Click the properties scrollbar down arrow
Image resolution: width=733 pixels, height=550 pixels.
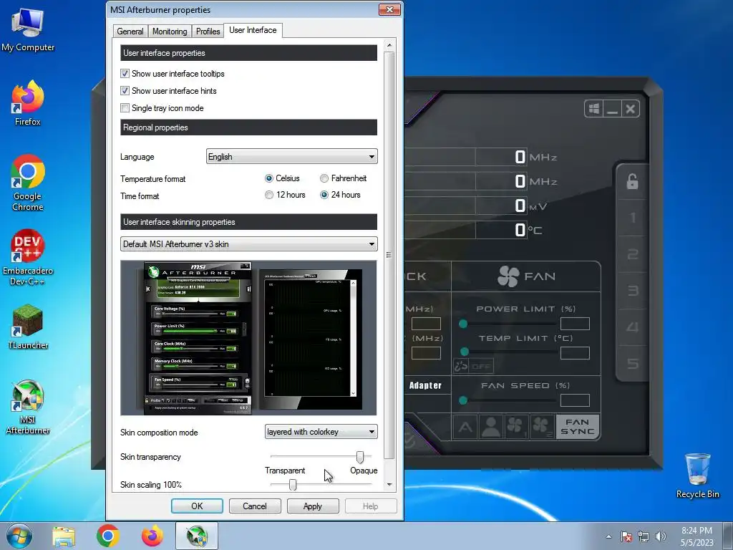389,485
